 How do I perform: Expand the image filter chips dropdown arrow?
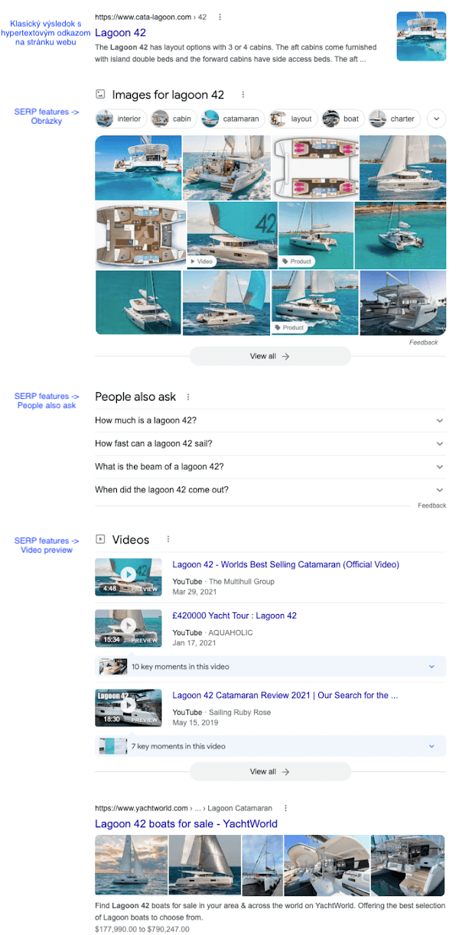click(436, 118)
